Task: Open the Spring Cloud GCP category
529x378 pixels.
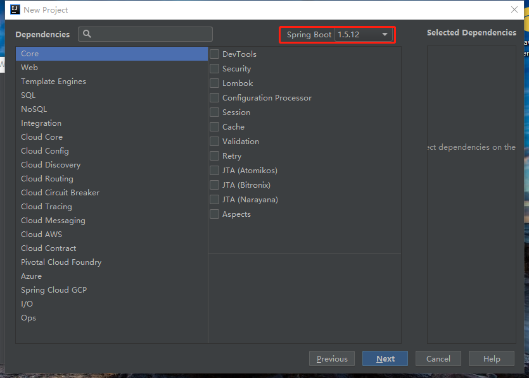Action: pos(112,290)
